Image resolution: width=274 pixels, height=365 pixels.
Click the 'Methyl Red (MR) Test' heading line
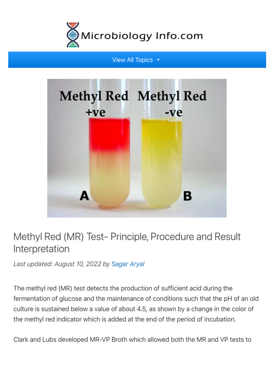[x=127, y=237]
